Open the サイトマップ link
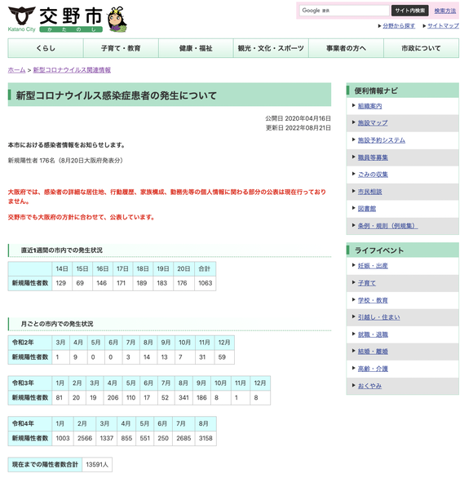 point(443,26)
